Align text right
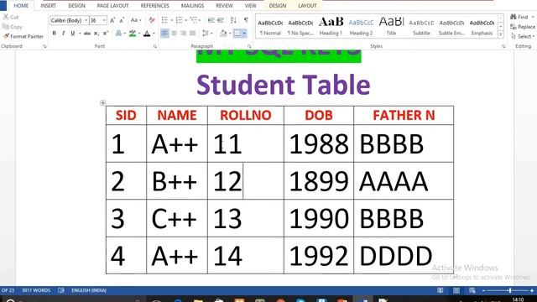This screenshot has height=302, width=537. tap(183, 34)
